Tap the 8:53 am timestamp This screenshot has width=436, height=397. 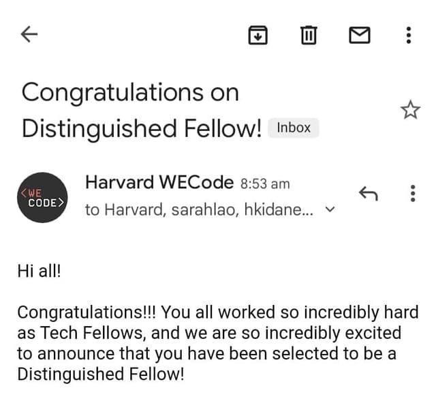pos(265,183)
